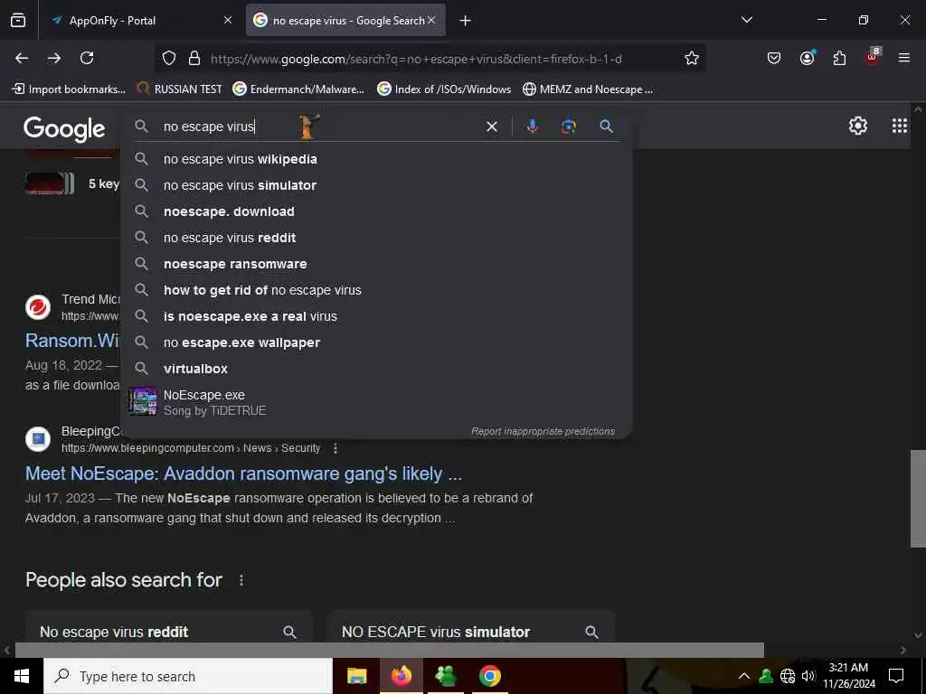
Task: Pick suggestion virtualbox
Action: [376, 369]
